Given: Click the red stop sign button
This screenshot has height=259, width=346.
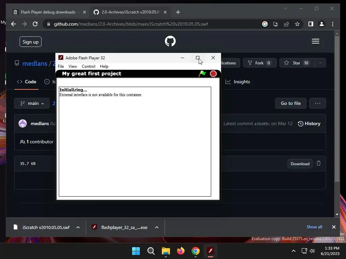Looking at the screenshot, I should point(213,74).
